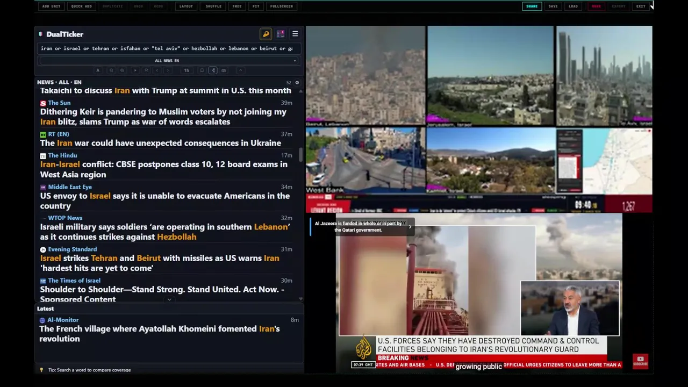688x387 pixels.
Task: Click the DualTicker logo icon
Action: 41,34
